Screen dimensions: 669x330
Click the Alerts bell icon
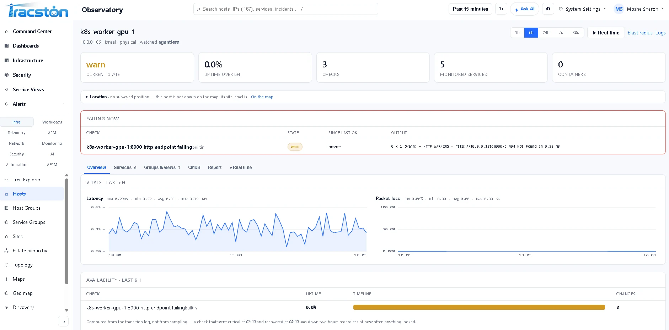pos(6,104)
